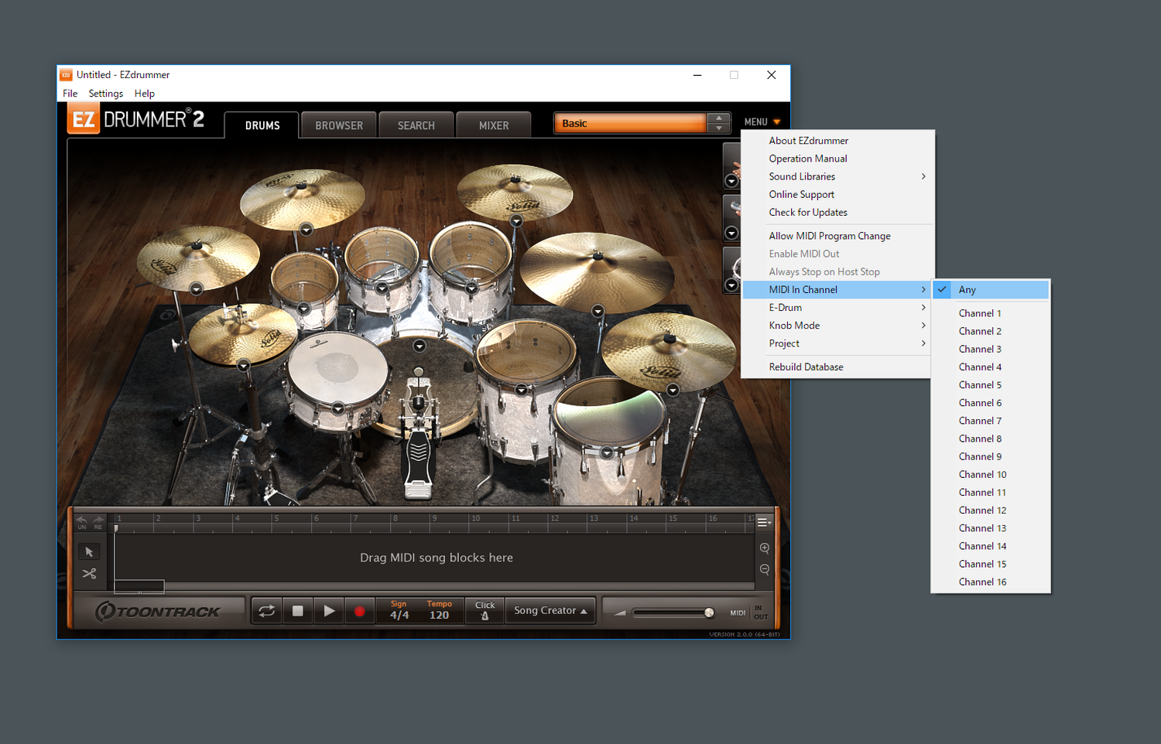Click the Tempo 120 field
Screen dimensions: 1161x744
tap(439, 611)
